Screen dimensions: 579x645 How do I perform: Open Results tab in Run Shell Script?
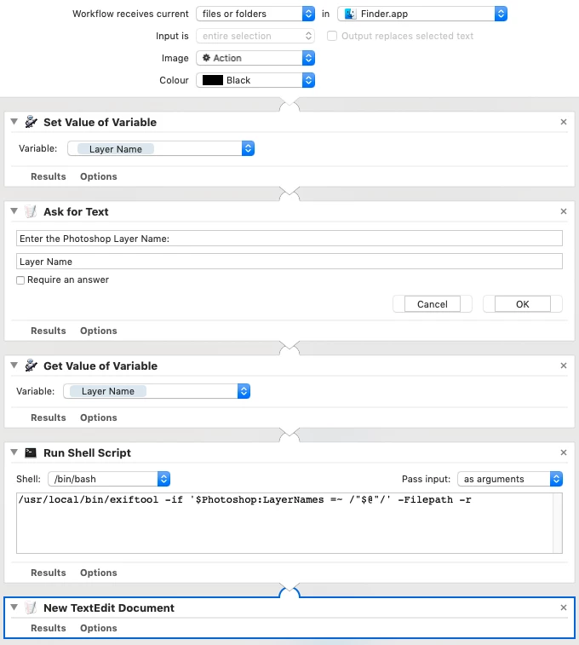click(48, 573)
